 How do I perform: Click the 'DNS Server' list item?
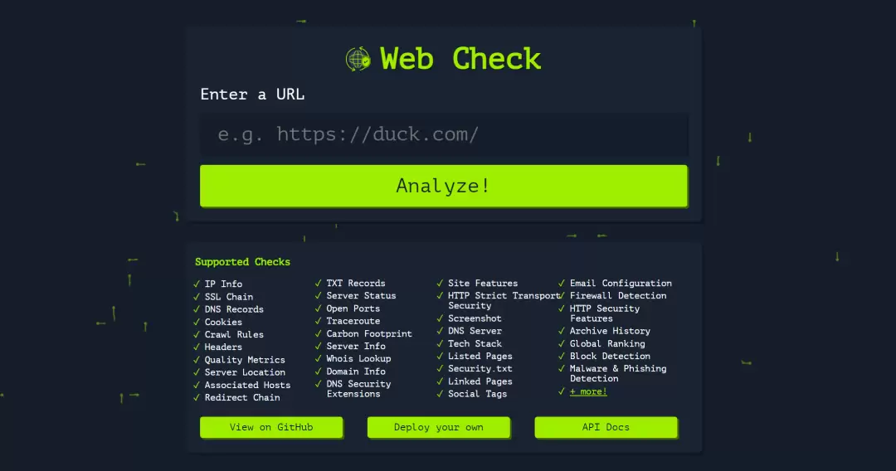coord(475,331)
